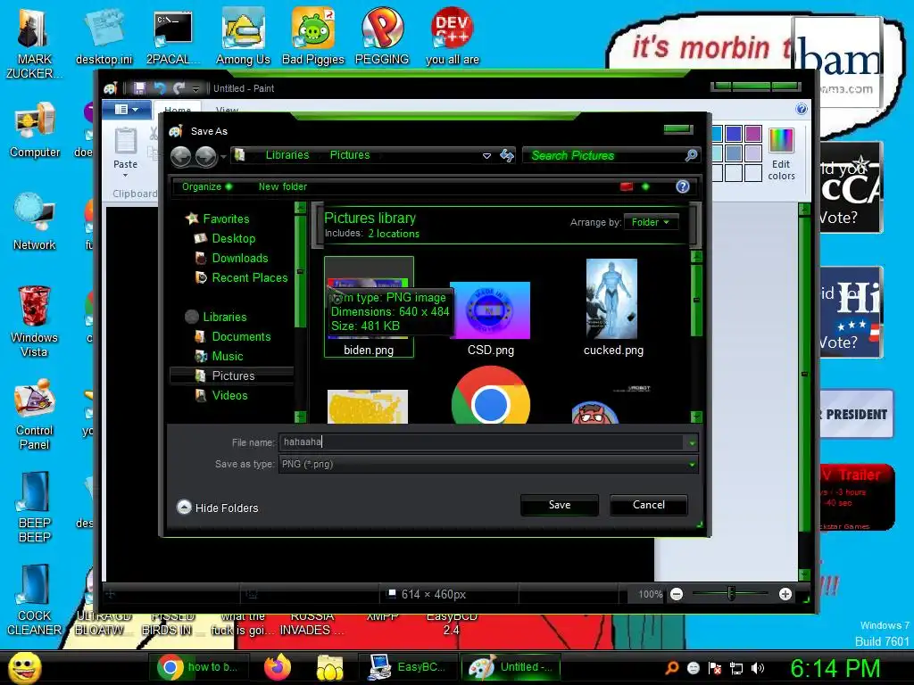Open the Among Us desktop icon
This screenshot has height=685, width=914.
(243, 36)
